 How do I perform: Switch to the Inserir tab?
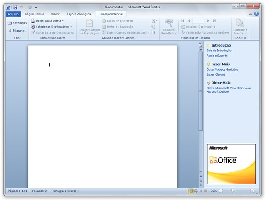coord(55,14)
